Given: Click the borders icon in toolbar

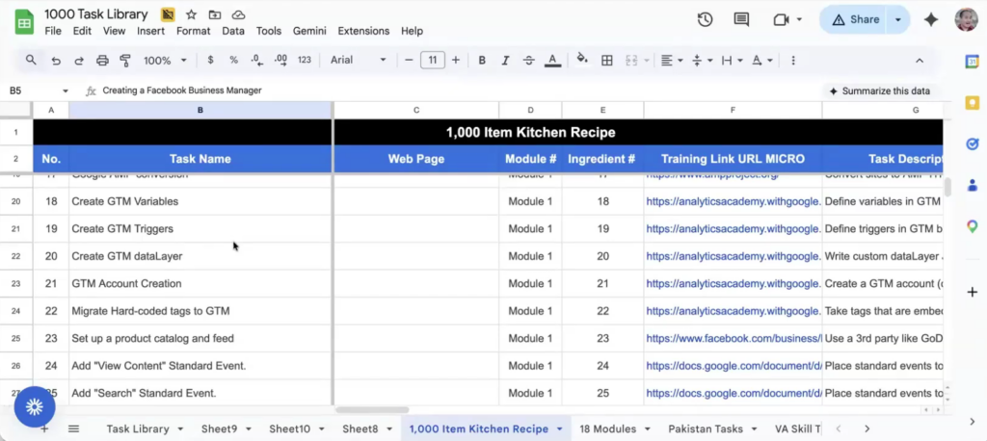Looking at the screenshot, I should pyautogui.click(x=607, y=61).
